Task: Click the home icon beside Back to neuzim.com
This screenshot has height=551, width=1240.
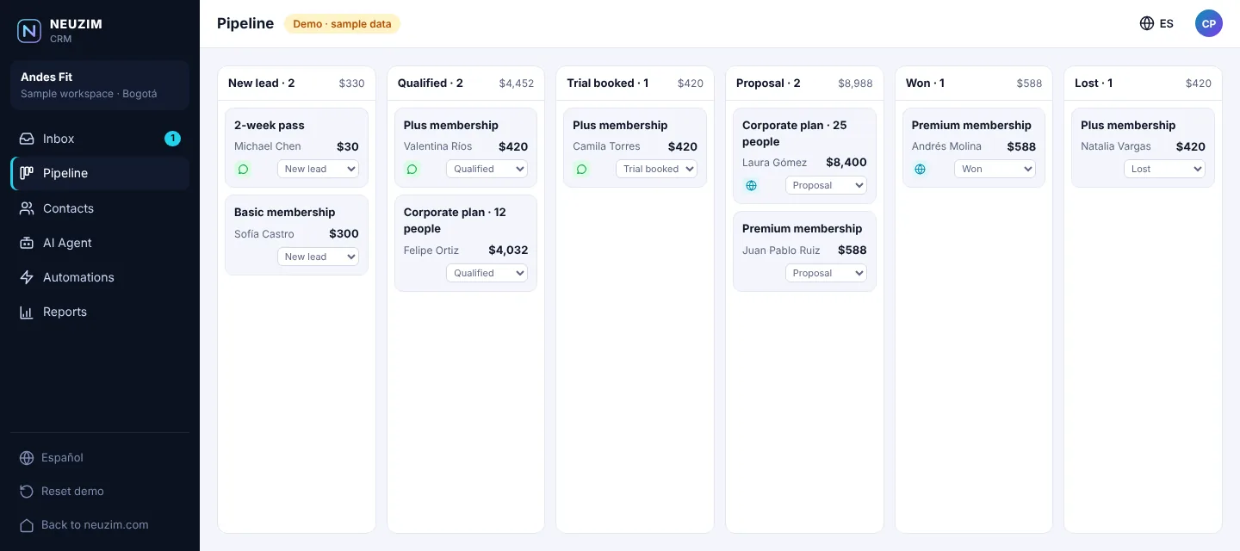Action: [x=27, y=525]
